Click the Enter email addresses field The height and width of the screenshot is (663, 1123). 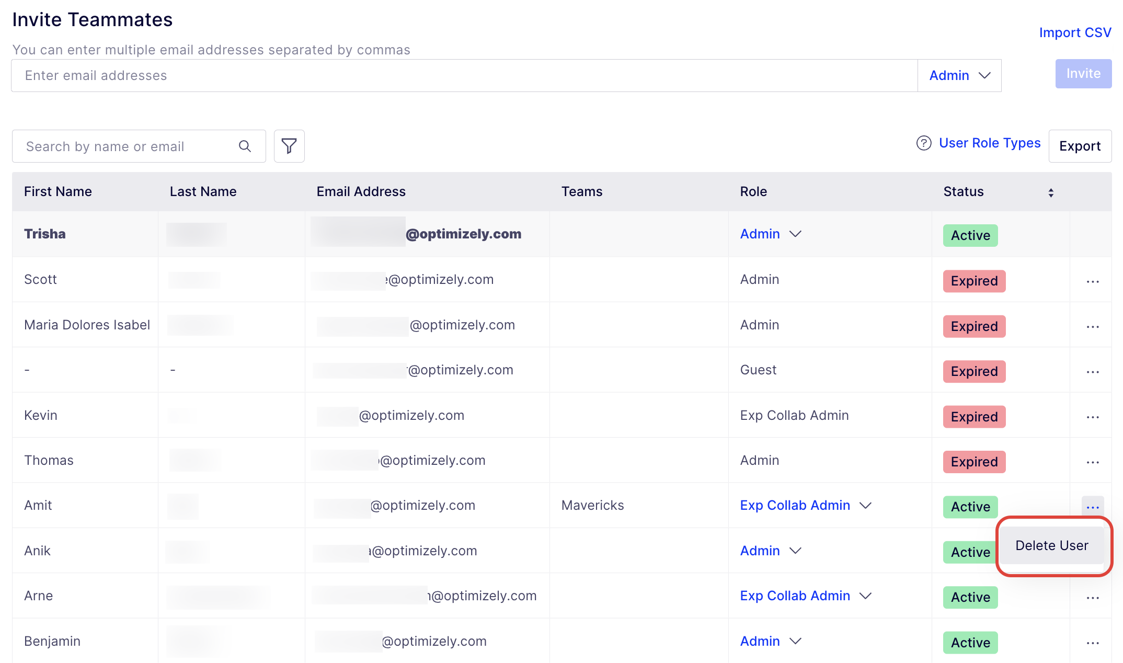click(x=464, y=76)
